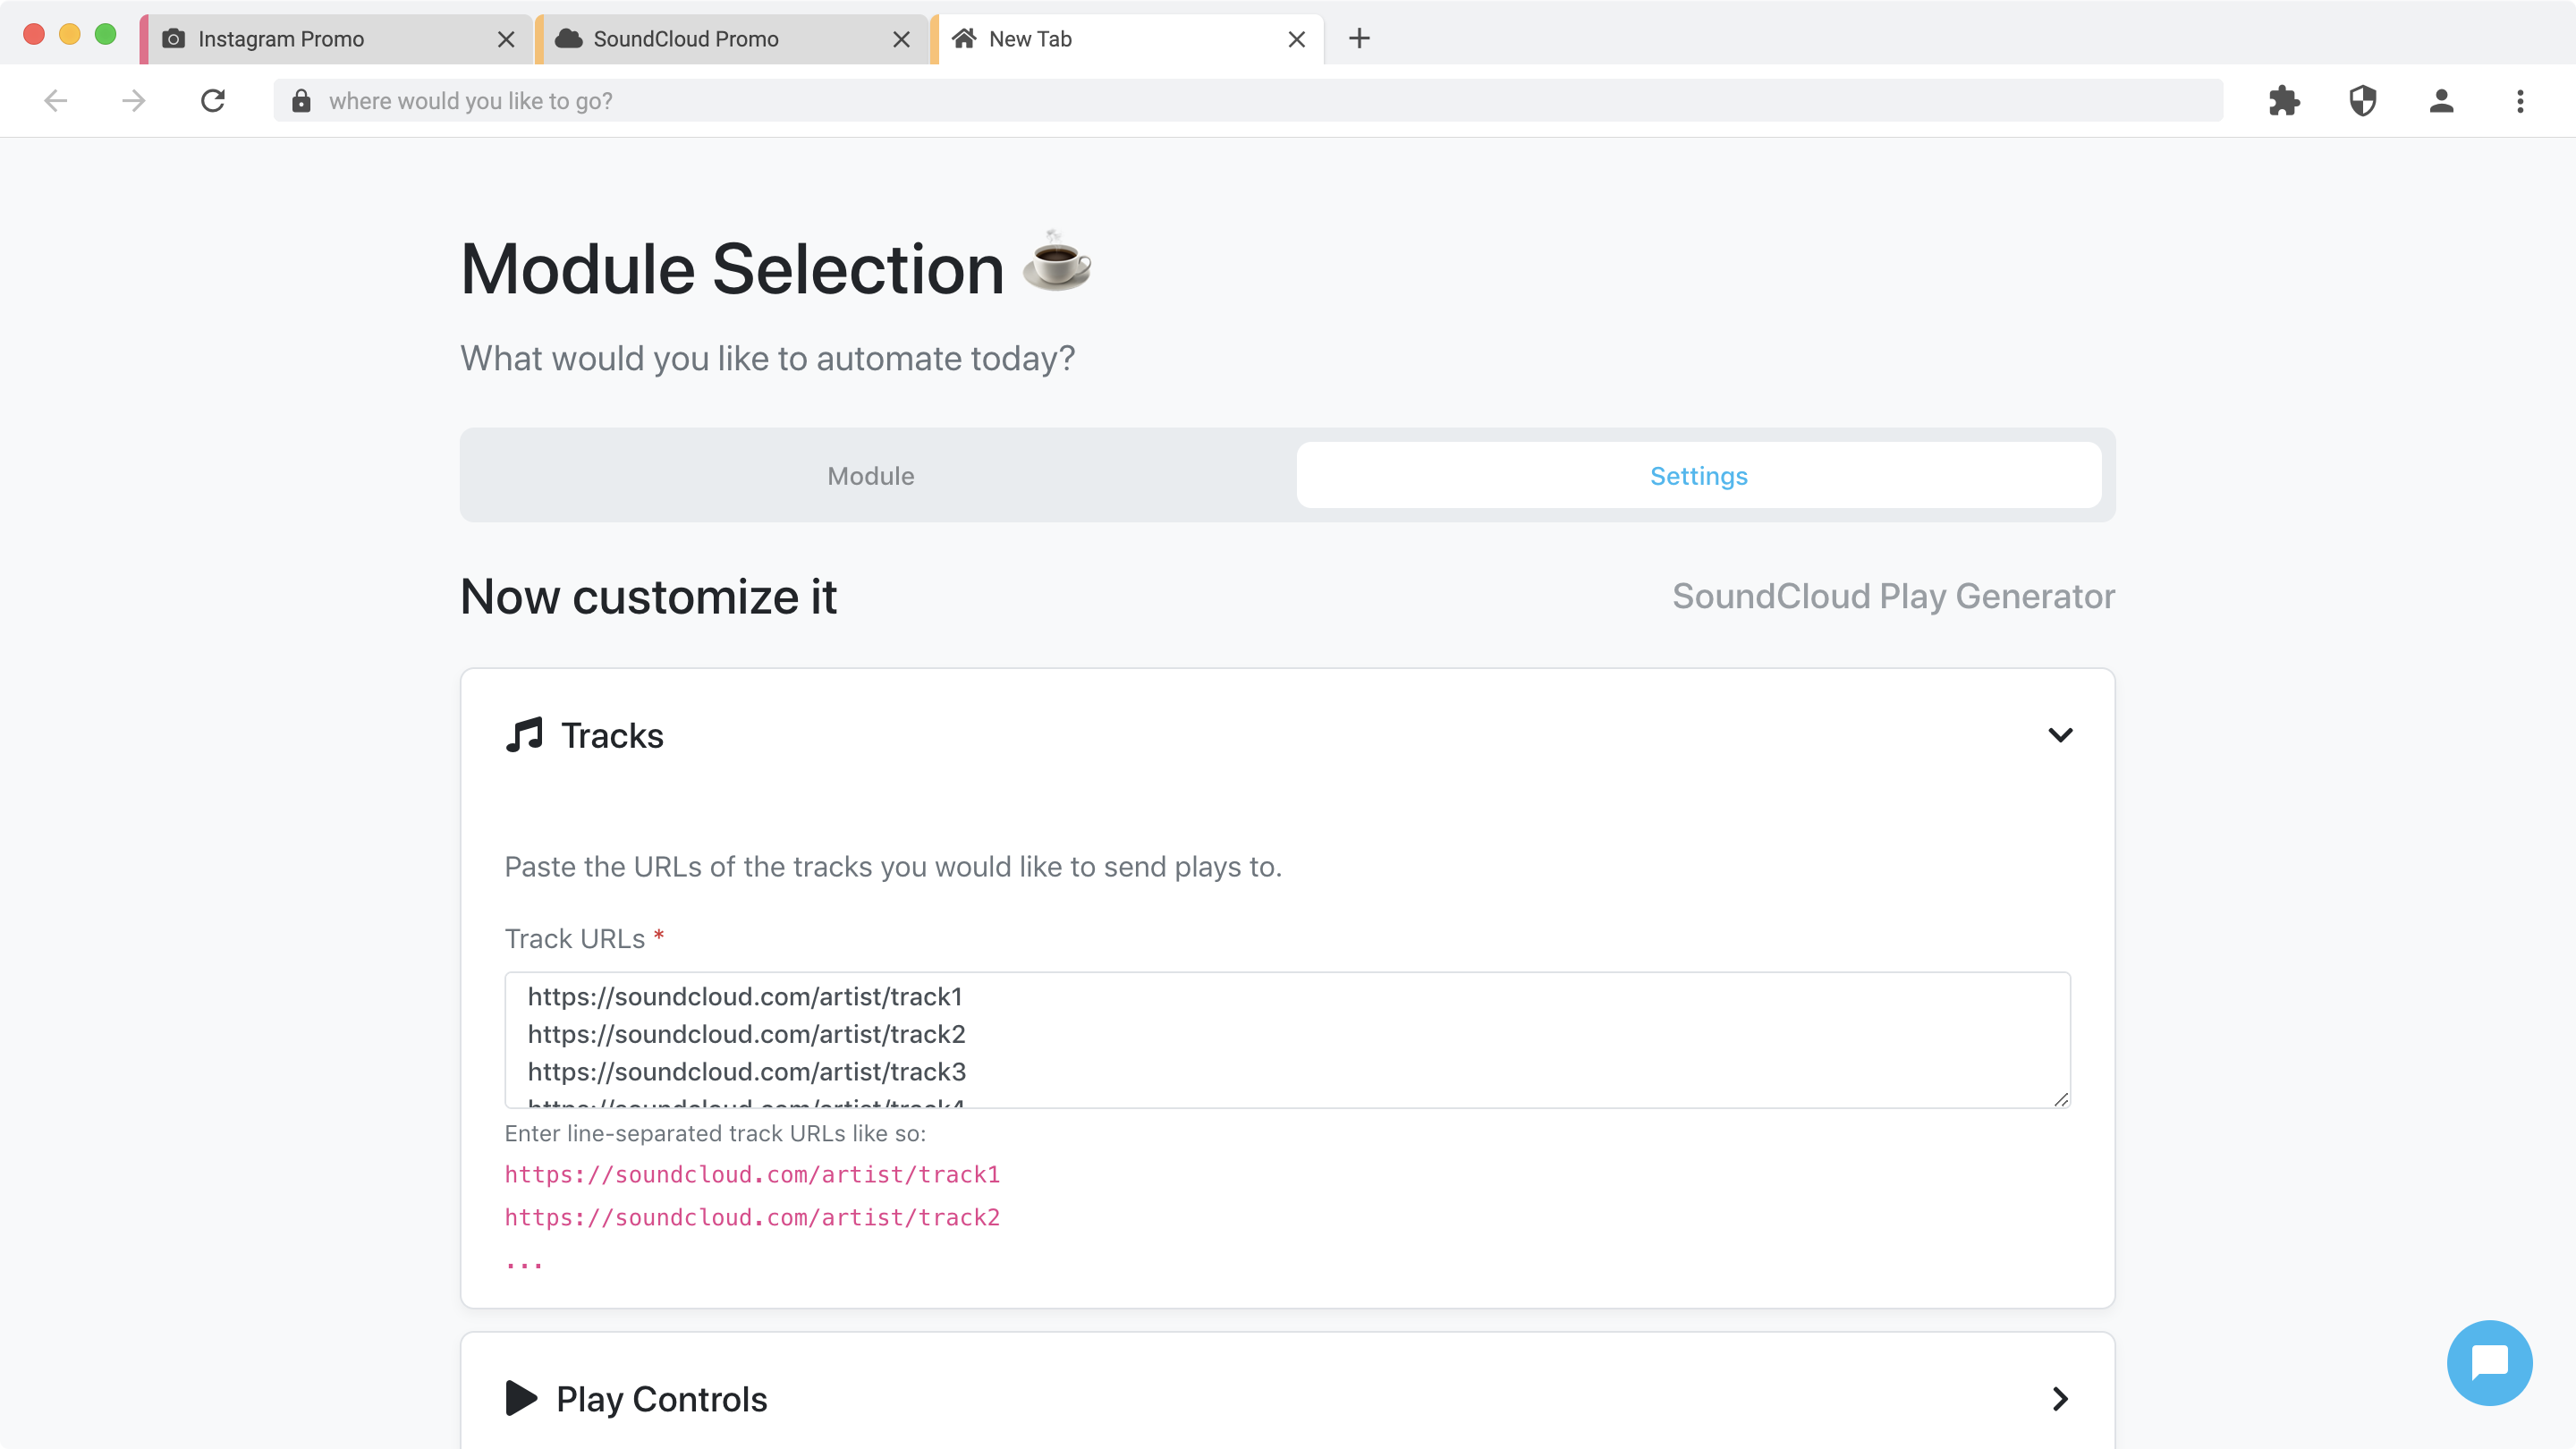Switch to the Module tab
This screenshot has height=1449, width=2576.
870,476
